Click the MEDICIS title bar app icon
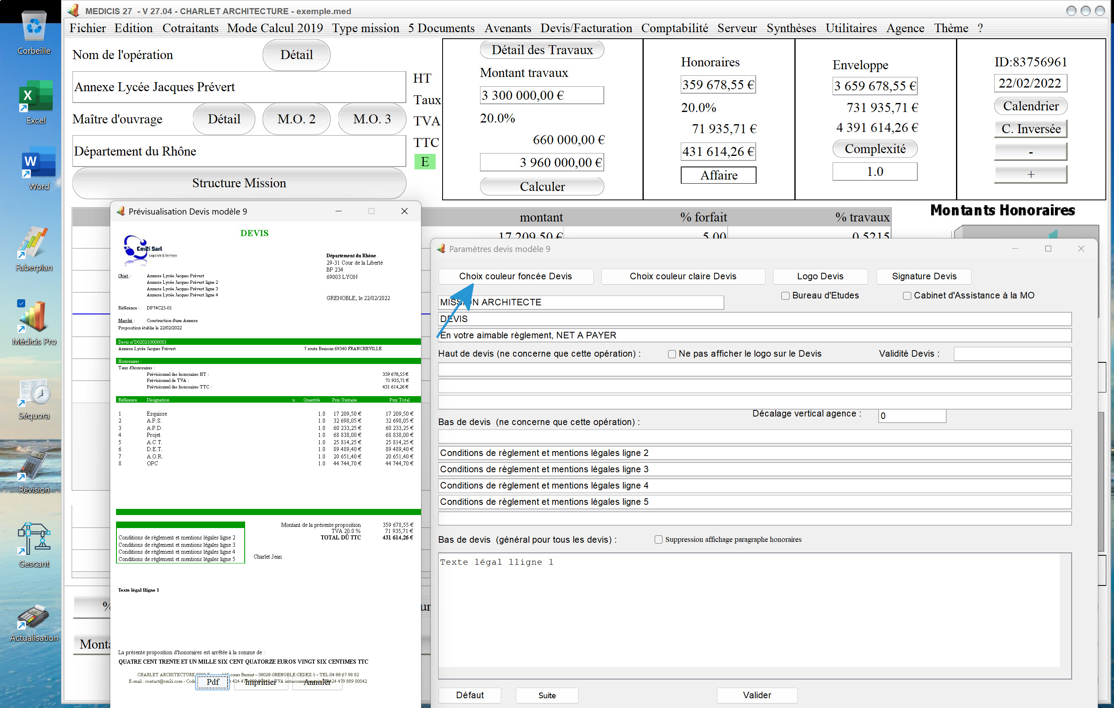 (x=74, y=10)
